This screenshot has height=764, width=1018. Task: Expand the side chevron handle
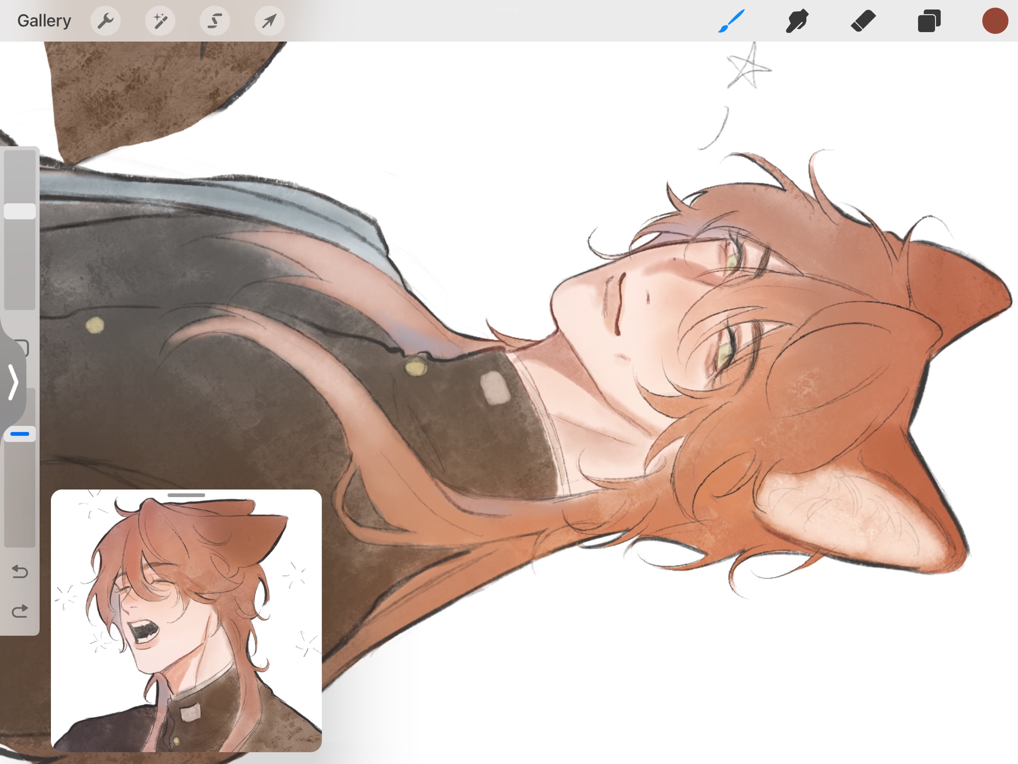coord(13,381)
